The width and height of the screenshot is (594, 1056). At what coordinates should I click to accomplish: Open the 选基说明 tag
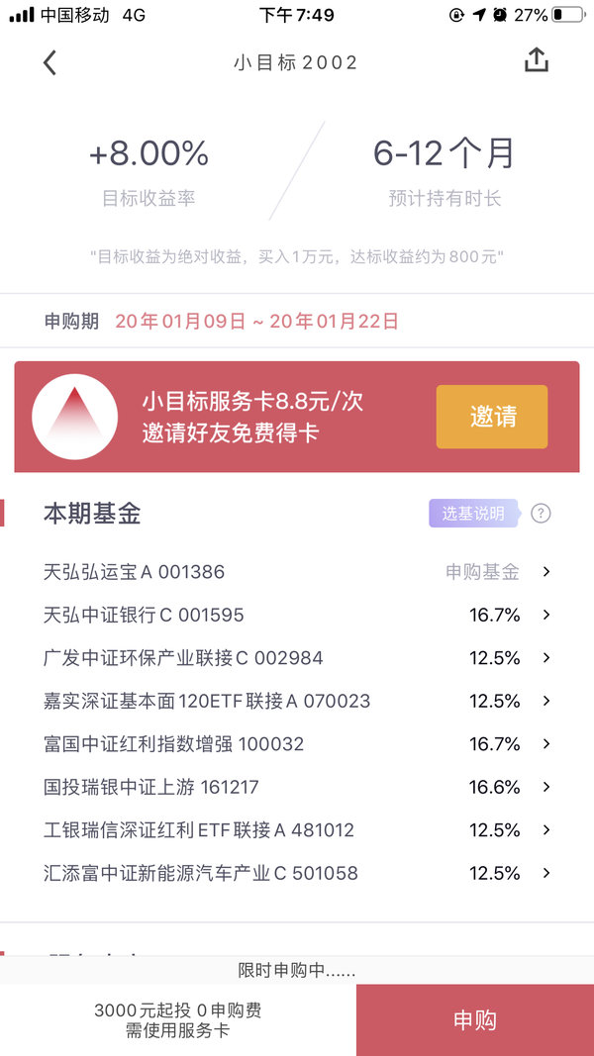tap(474, 514)
